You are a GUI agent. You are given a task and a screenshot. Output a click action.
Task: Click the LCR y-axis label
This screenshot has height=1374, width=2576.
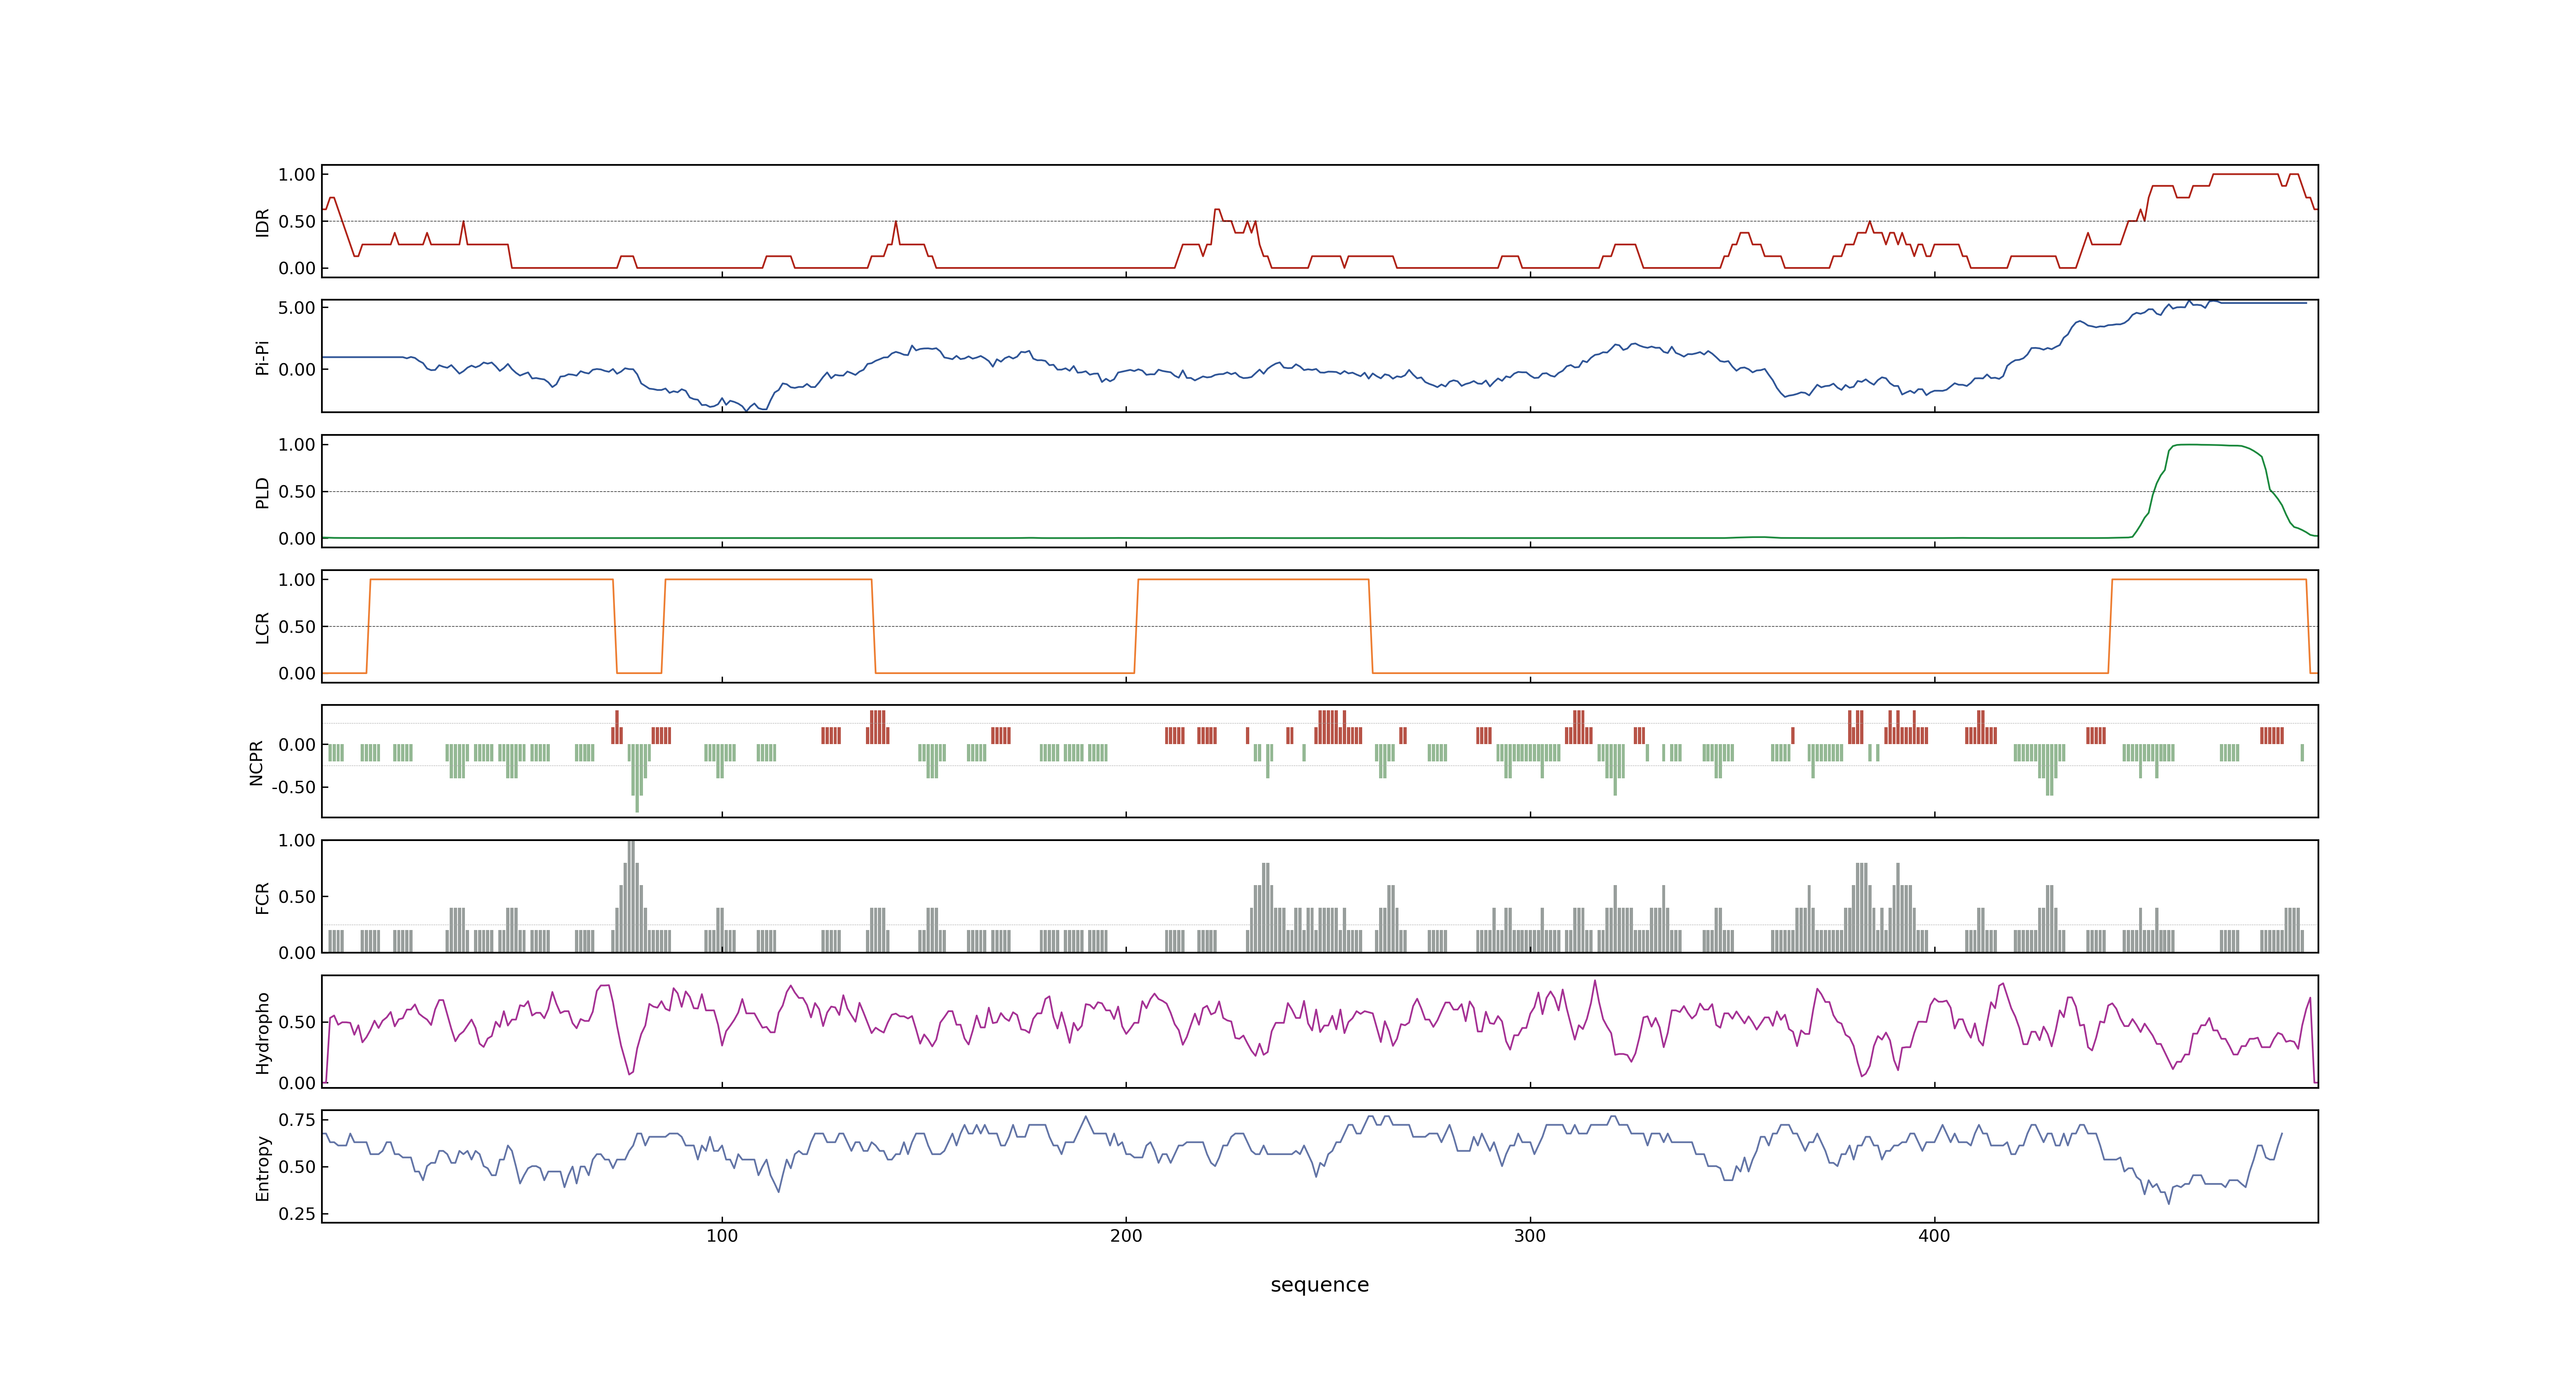[262, 627]
